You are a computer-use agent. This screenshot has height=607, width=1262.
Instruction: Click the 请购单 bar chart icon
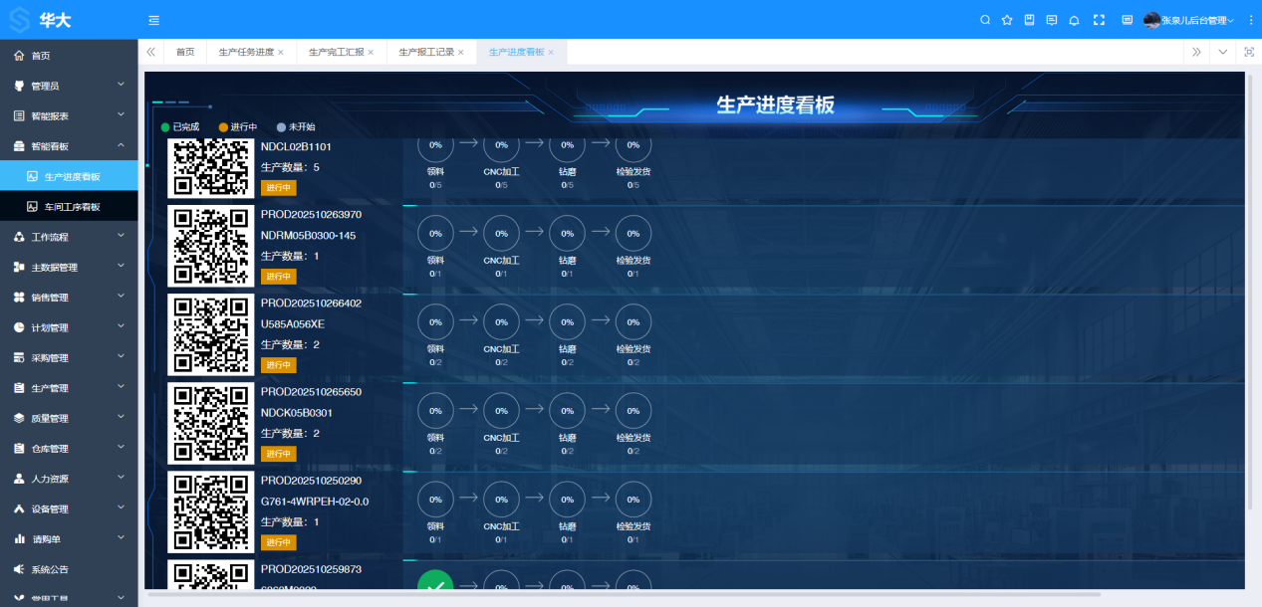tap(19, 539)
